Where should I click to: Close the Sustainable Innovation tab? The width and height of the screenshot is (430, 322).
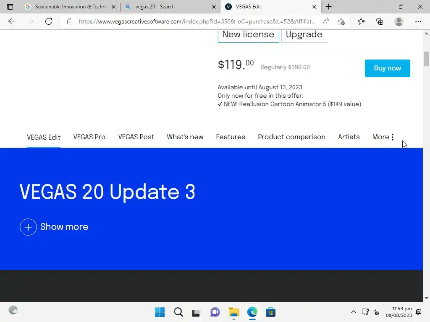tap(113, 7)
